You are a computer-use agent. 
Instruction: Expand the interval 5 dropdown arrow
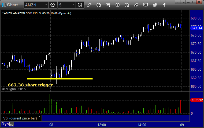(73, 5)
